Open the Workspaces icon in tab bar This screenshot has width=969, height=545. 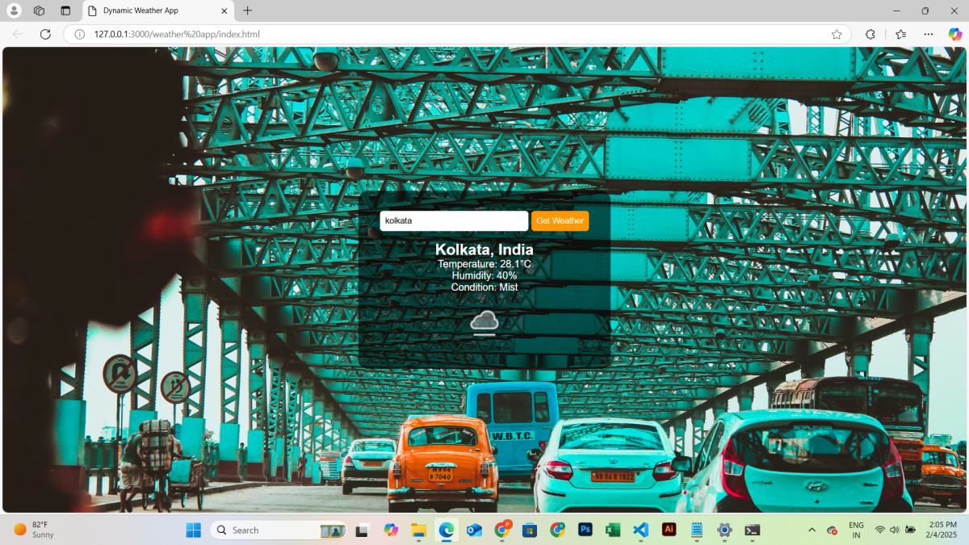coord(39,10)
